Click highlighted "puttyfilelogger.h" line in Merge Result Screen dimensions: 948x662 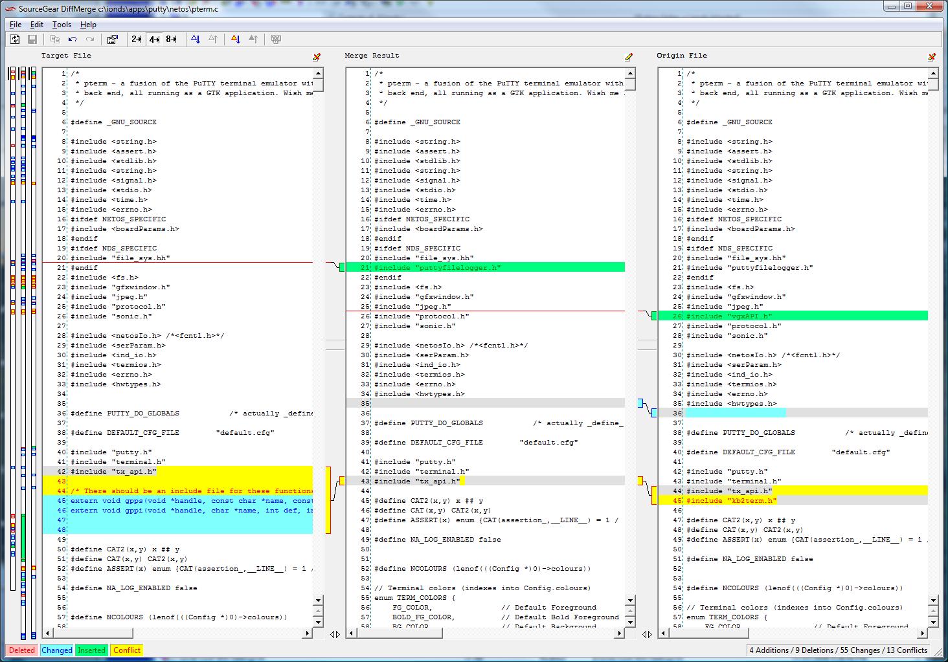pos(486,267)
